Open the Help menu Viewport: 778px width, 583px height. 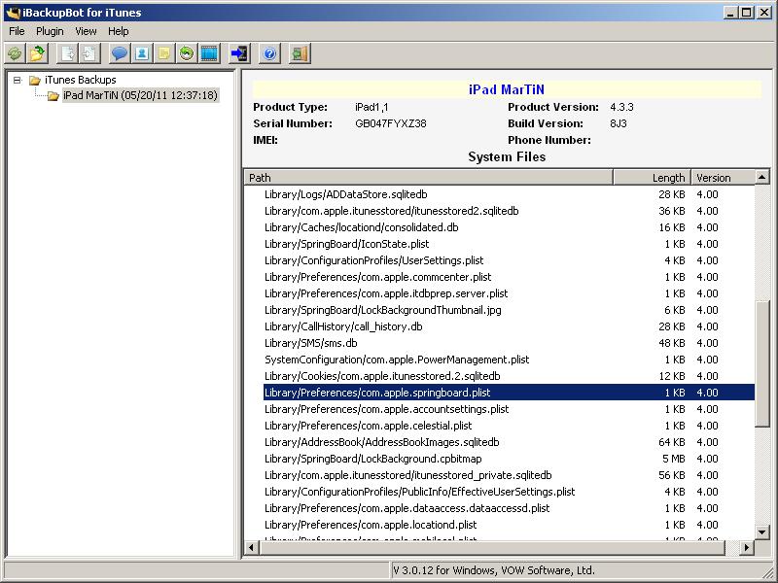point(119,31)
